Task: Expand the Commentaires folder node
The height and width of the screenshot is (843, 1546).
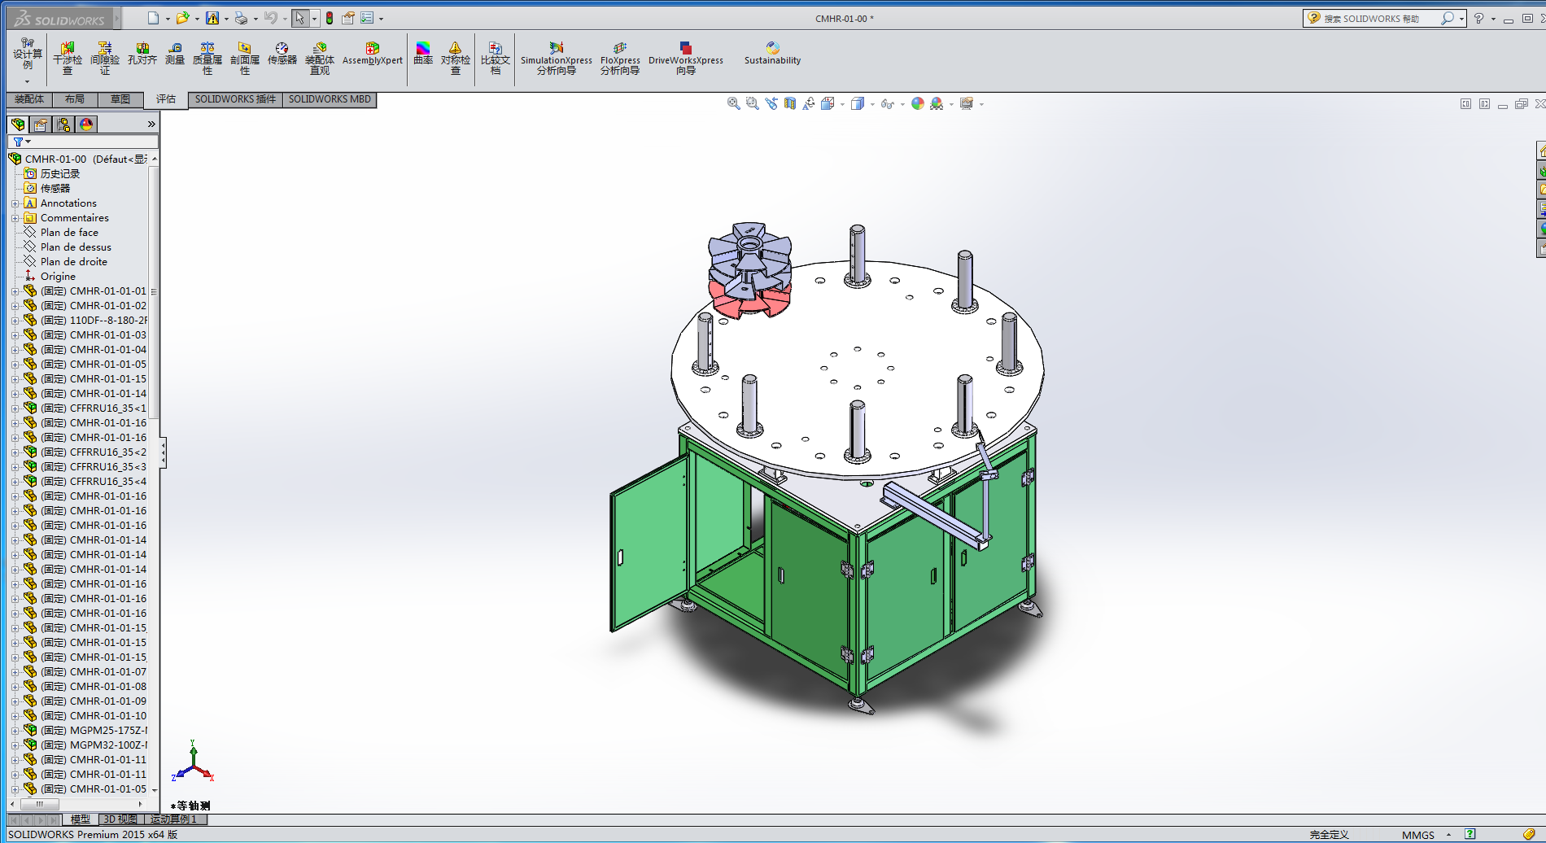Action: (15, 218)
